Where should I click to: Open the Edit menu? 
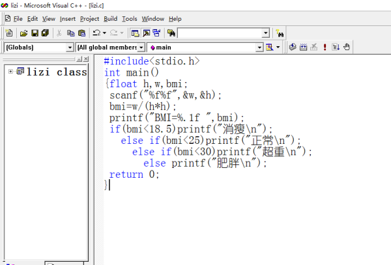[33, 19]
